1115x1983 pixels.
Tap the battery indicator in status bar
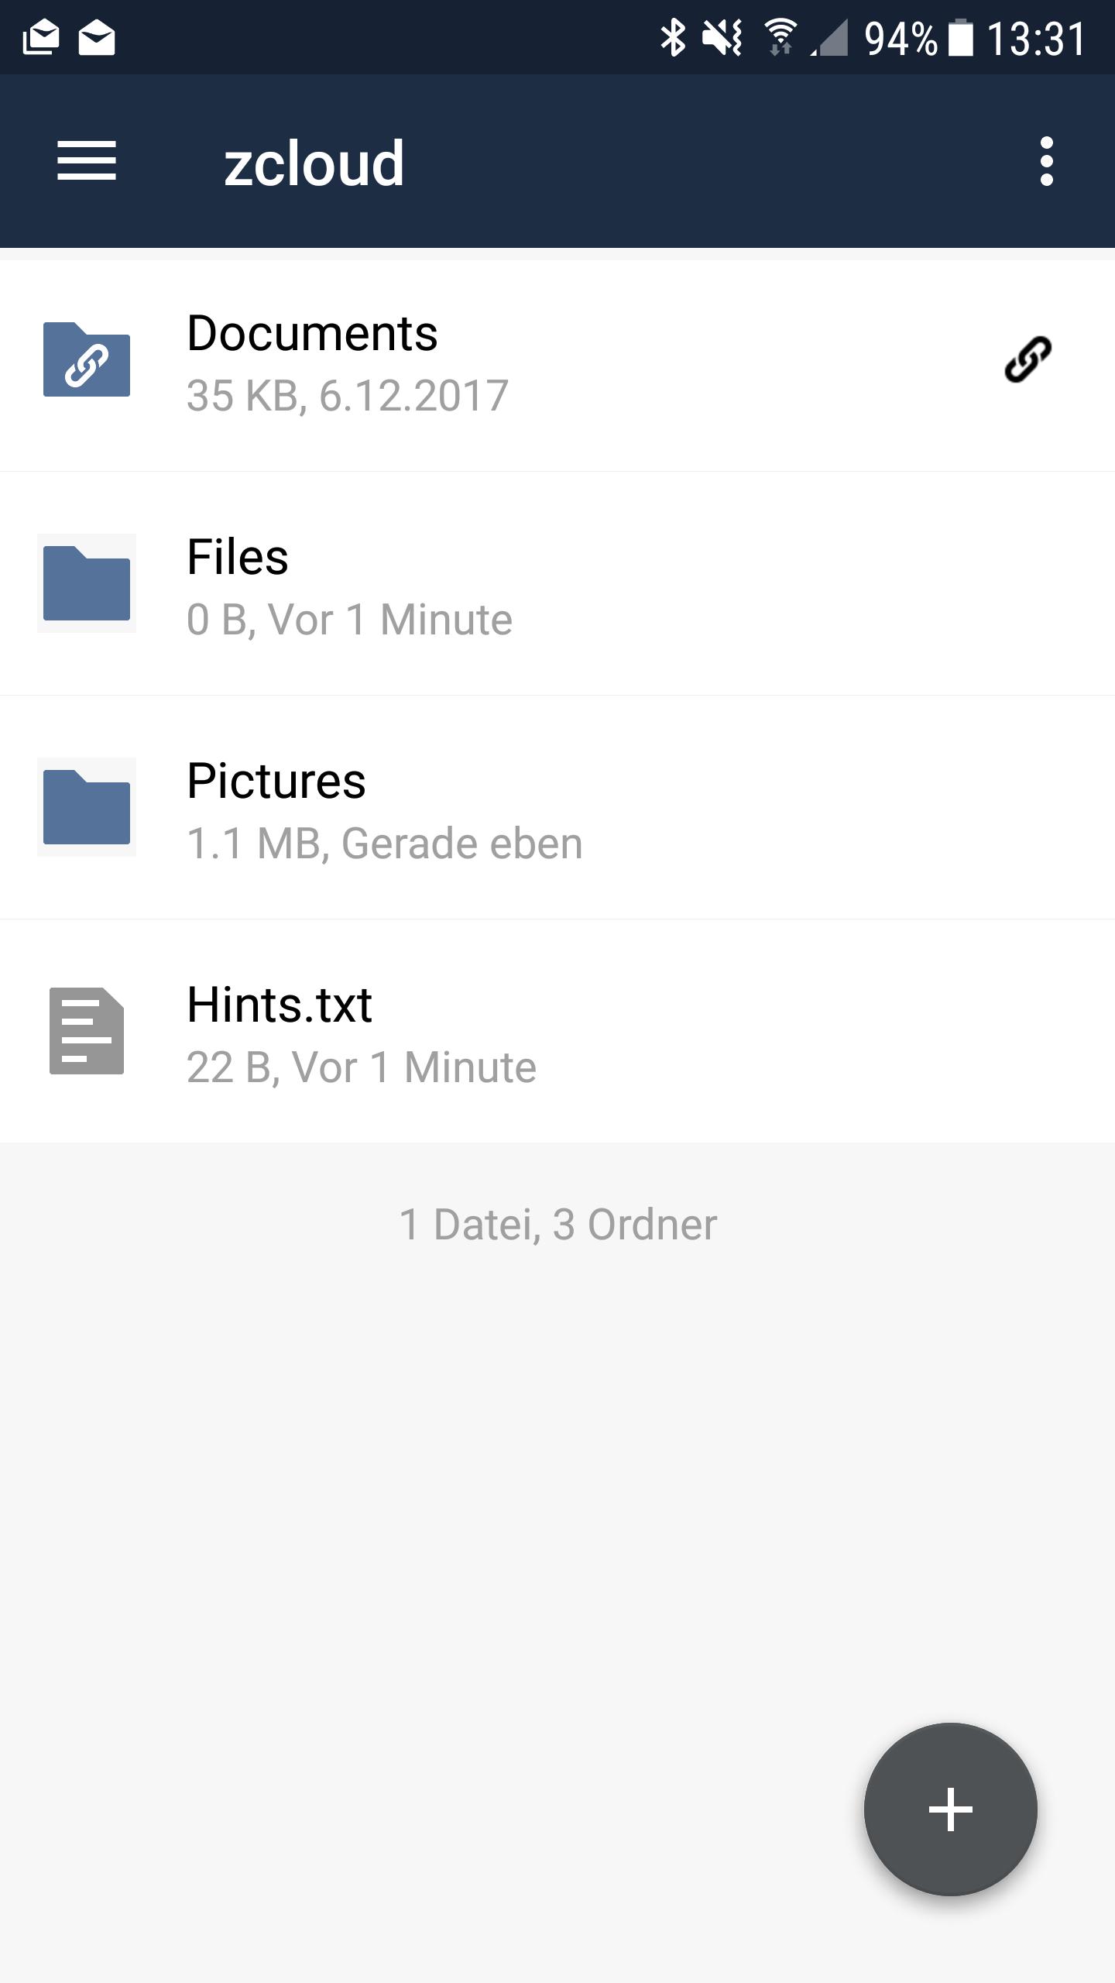tap(960, 38)
